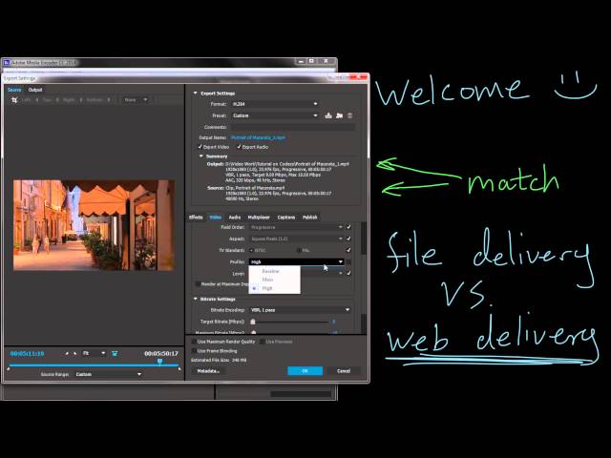Choose Baseline in the Profile list
The image size is (611, 458).
(x=274, y=271)
